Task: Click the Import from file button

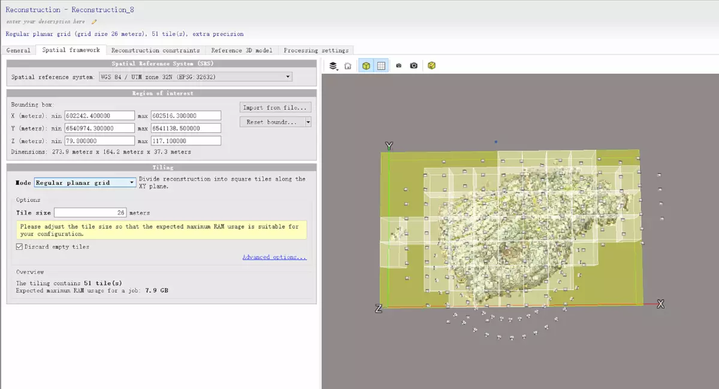Action: coord(275,107)
